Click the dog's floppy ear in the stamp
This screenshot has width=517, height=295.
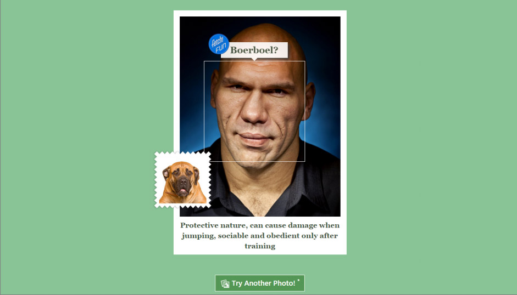pyautogui.click(x=166, y=173)
